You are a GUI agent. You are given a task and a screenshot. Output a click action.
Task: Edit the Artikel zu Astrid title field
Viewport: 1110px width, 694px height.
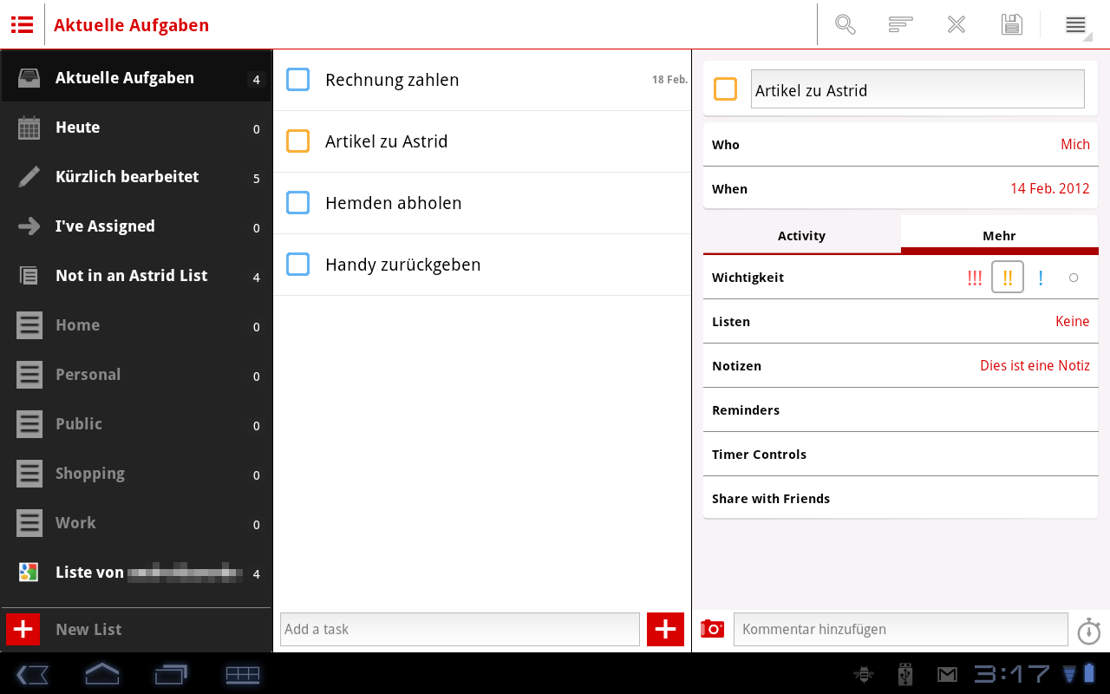pos(917,89)
